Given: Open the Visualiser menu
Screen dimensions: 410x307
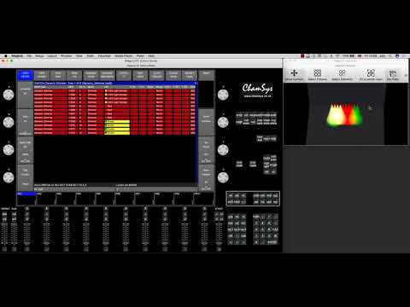Looking at the screenshot, I should click(x=104, y=56).
